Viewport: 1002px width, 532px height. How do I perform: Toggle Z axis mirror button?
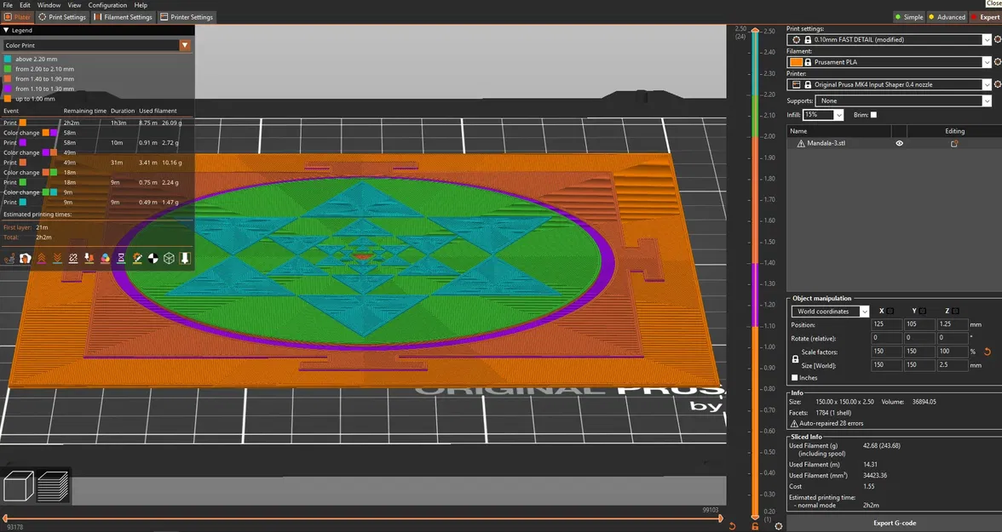tap(955, 311)
